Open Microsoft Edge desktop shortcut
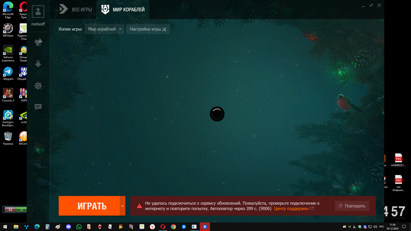This screenshot has height=231, width=411. [8, 10]
